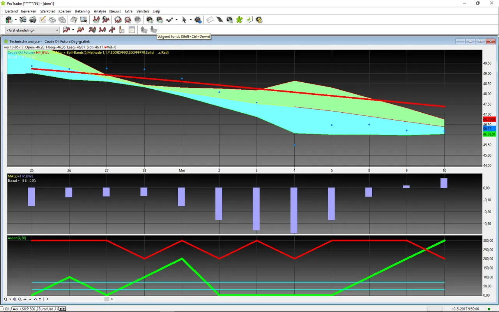499x312 pixels.
Task: Click the right tab scroll arrow
Action: click(x=64, y=309)
